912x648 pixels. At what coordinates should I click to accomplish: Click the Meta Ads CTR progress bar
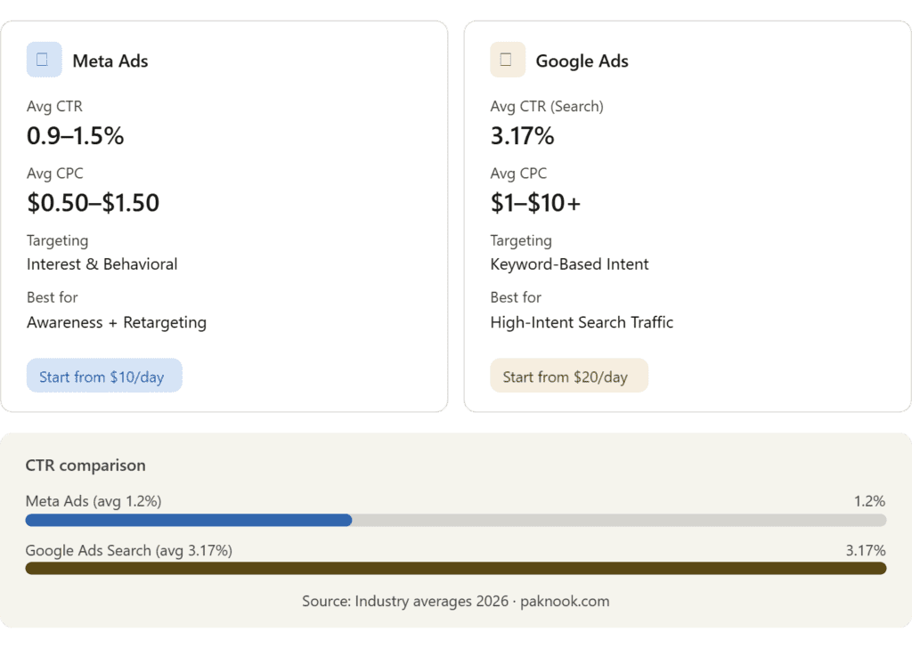click(x=456, y=520)
